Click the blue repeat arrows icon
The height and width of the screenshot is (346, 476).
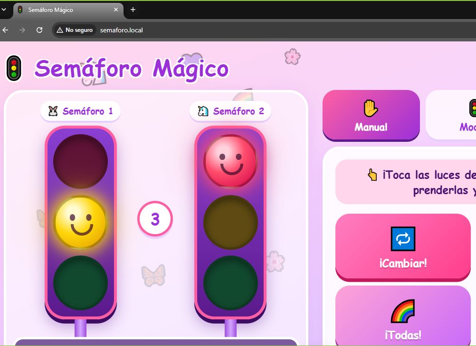click(x=403, y=238)
